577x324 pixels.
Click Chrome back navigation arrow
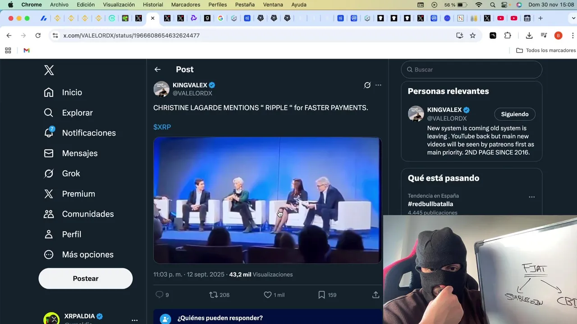(x=9, y=36)
